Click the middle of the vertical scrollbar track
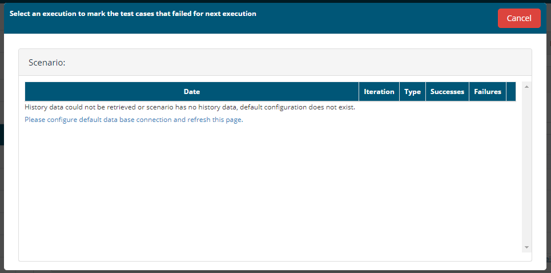 (x=526, y=166)
